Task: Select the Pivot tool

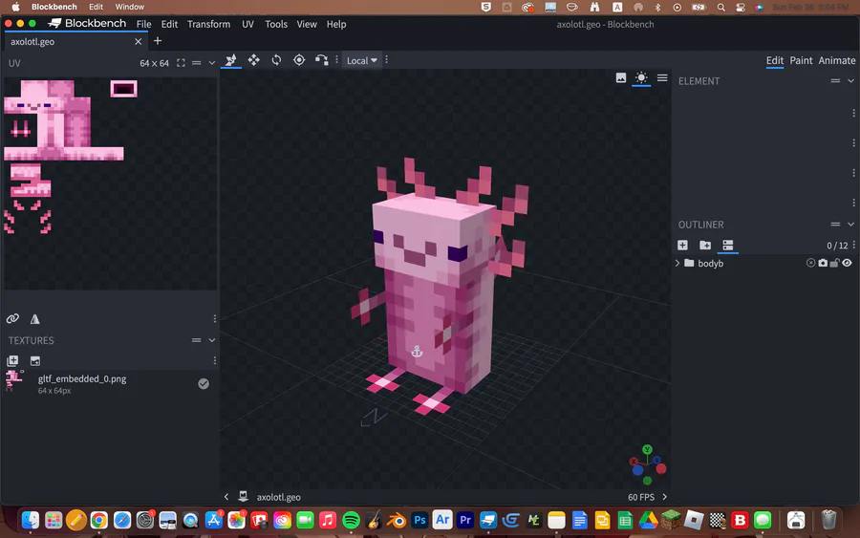Action: click(299, 60)
